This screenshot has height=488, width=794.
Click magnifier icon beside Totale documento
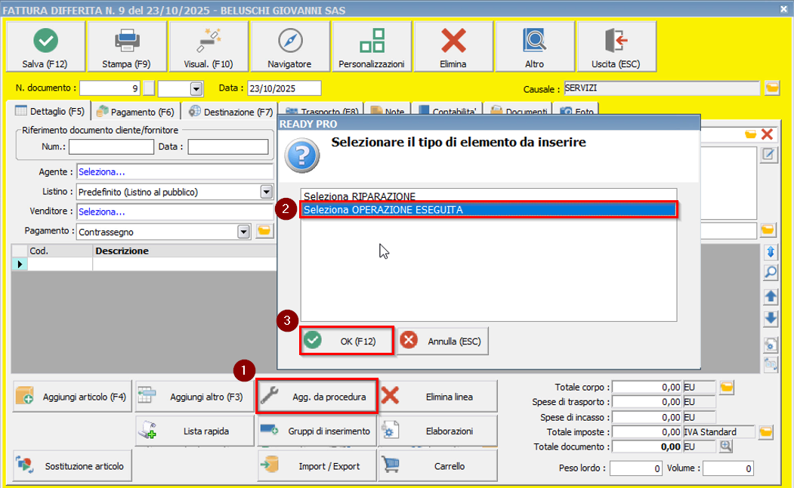pyautogui.click(x=726, y=446)
